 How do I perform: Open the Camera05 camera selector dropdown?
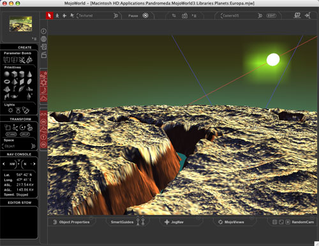click(x=241, y=16)
